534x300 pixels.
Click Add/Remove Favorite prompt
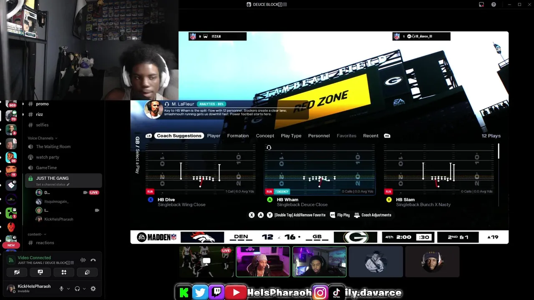coord(300,215)
